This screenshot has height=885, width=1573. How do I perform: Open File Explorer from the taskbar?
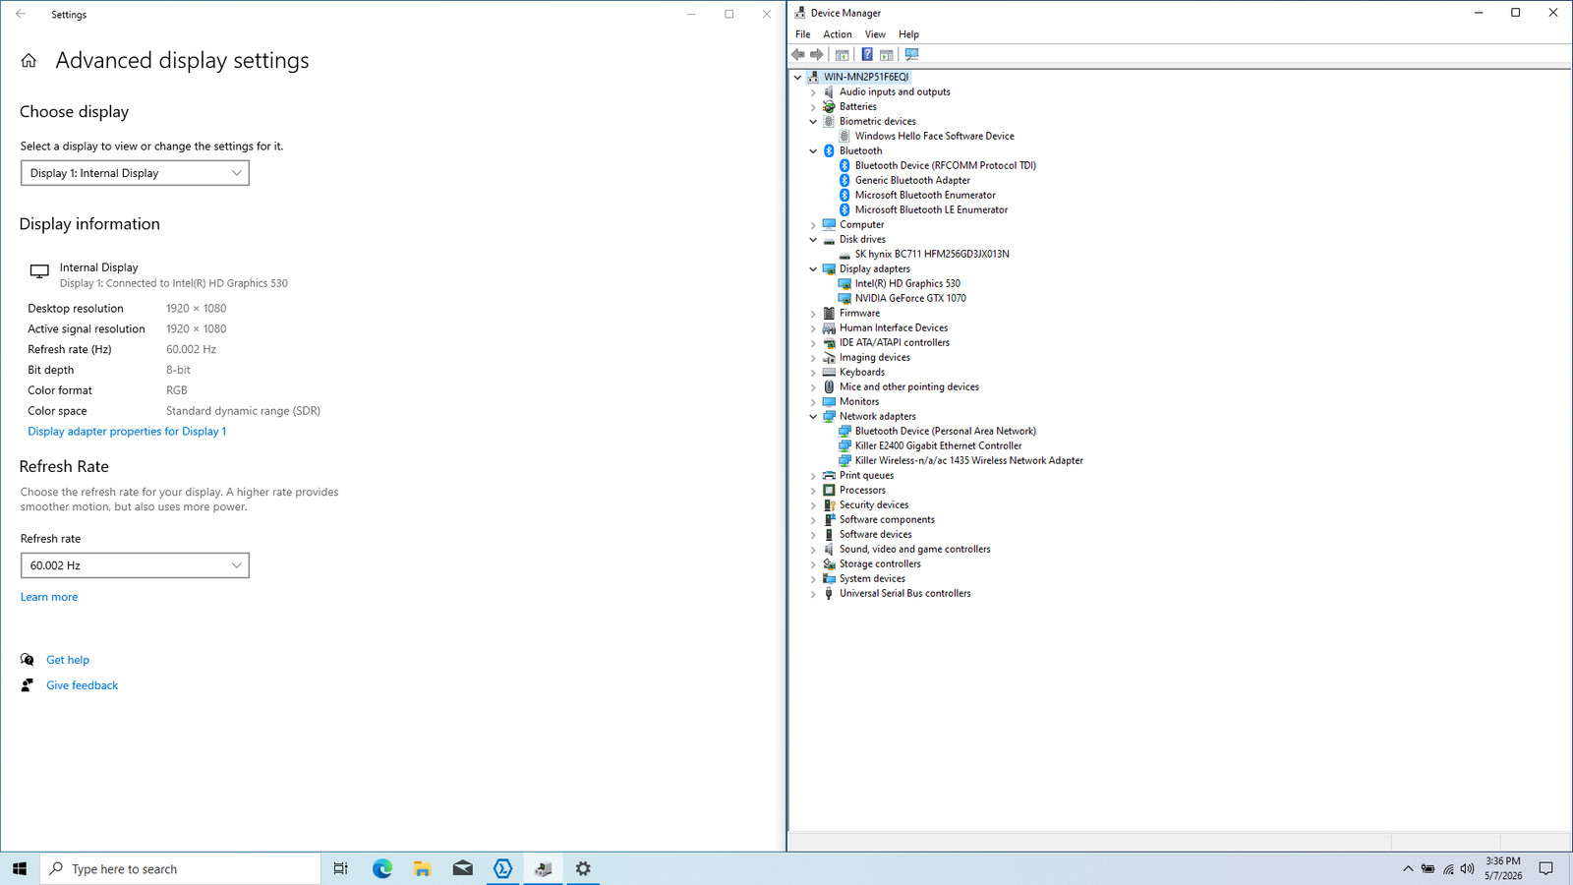423,868
